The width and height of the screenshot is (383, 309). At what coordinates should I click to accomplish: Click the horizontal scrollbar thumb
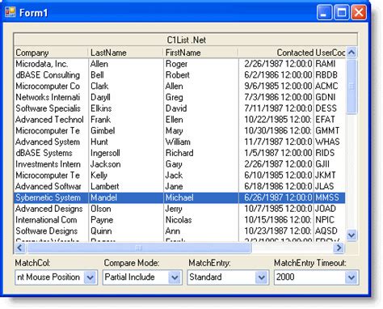tap(139, 248)
